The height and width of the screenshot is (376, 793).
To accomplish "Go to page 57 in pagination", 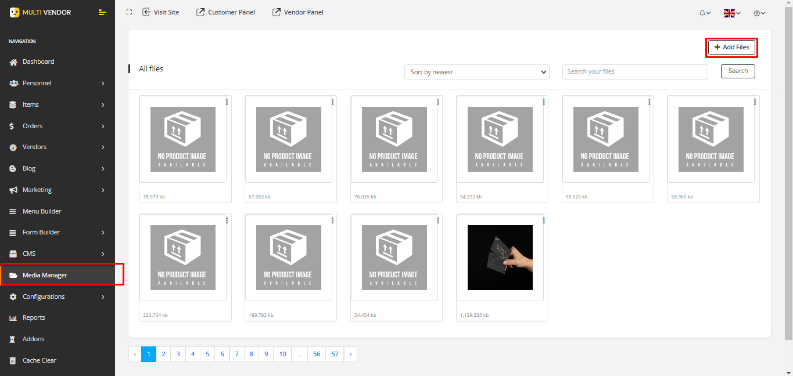I will pos(335,354).
